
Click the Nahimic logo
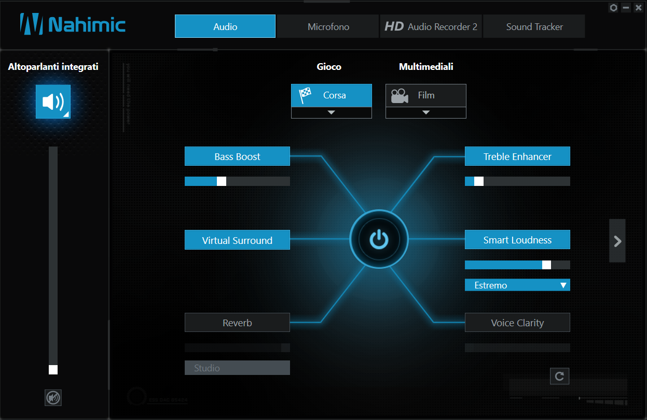73,24
